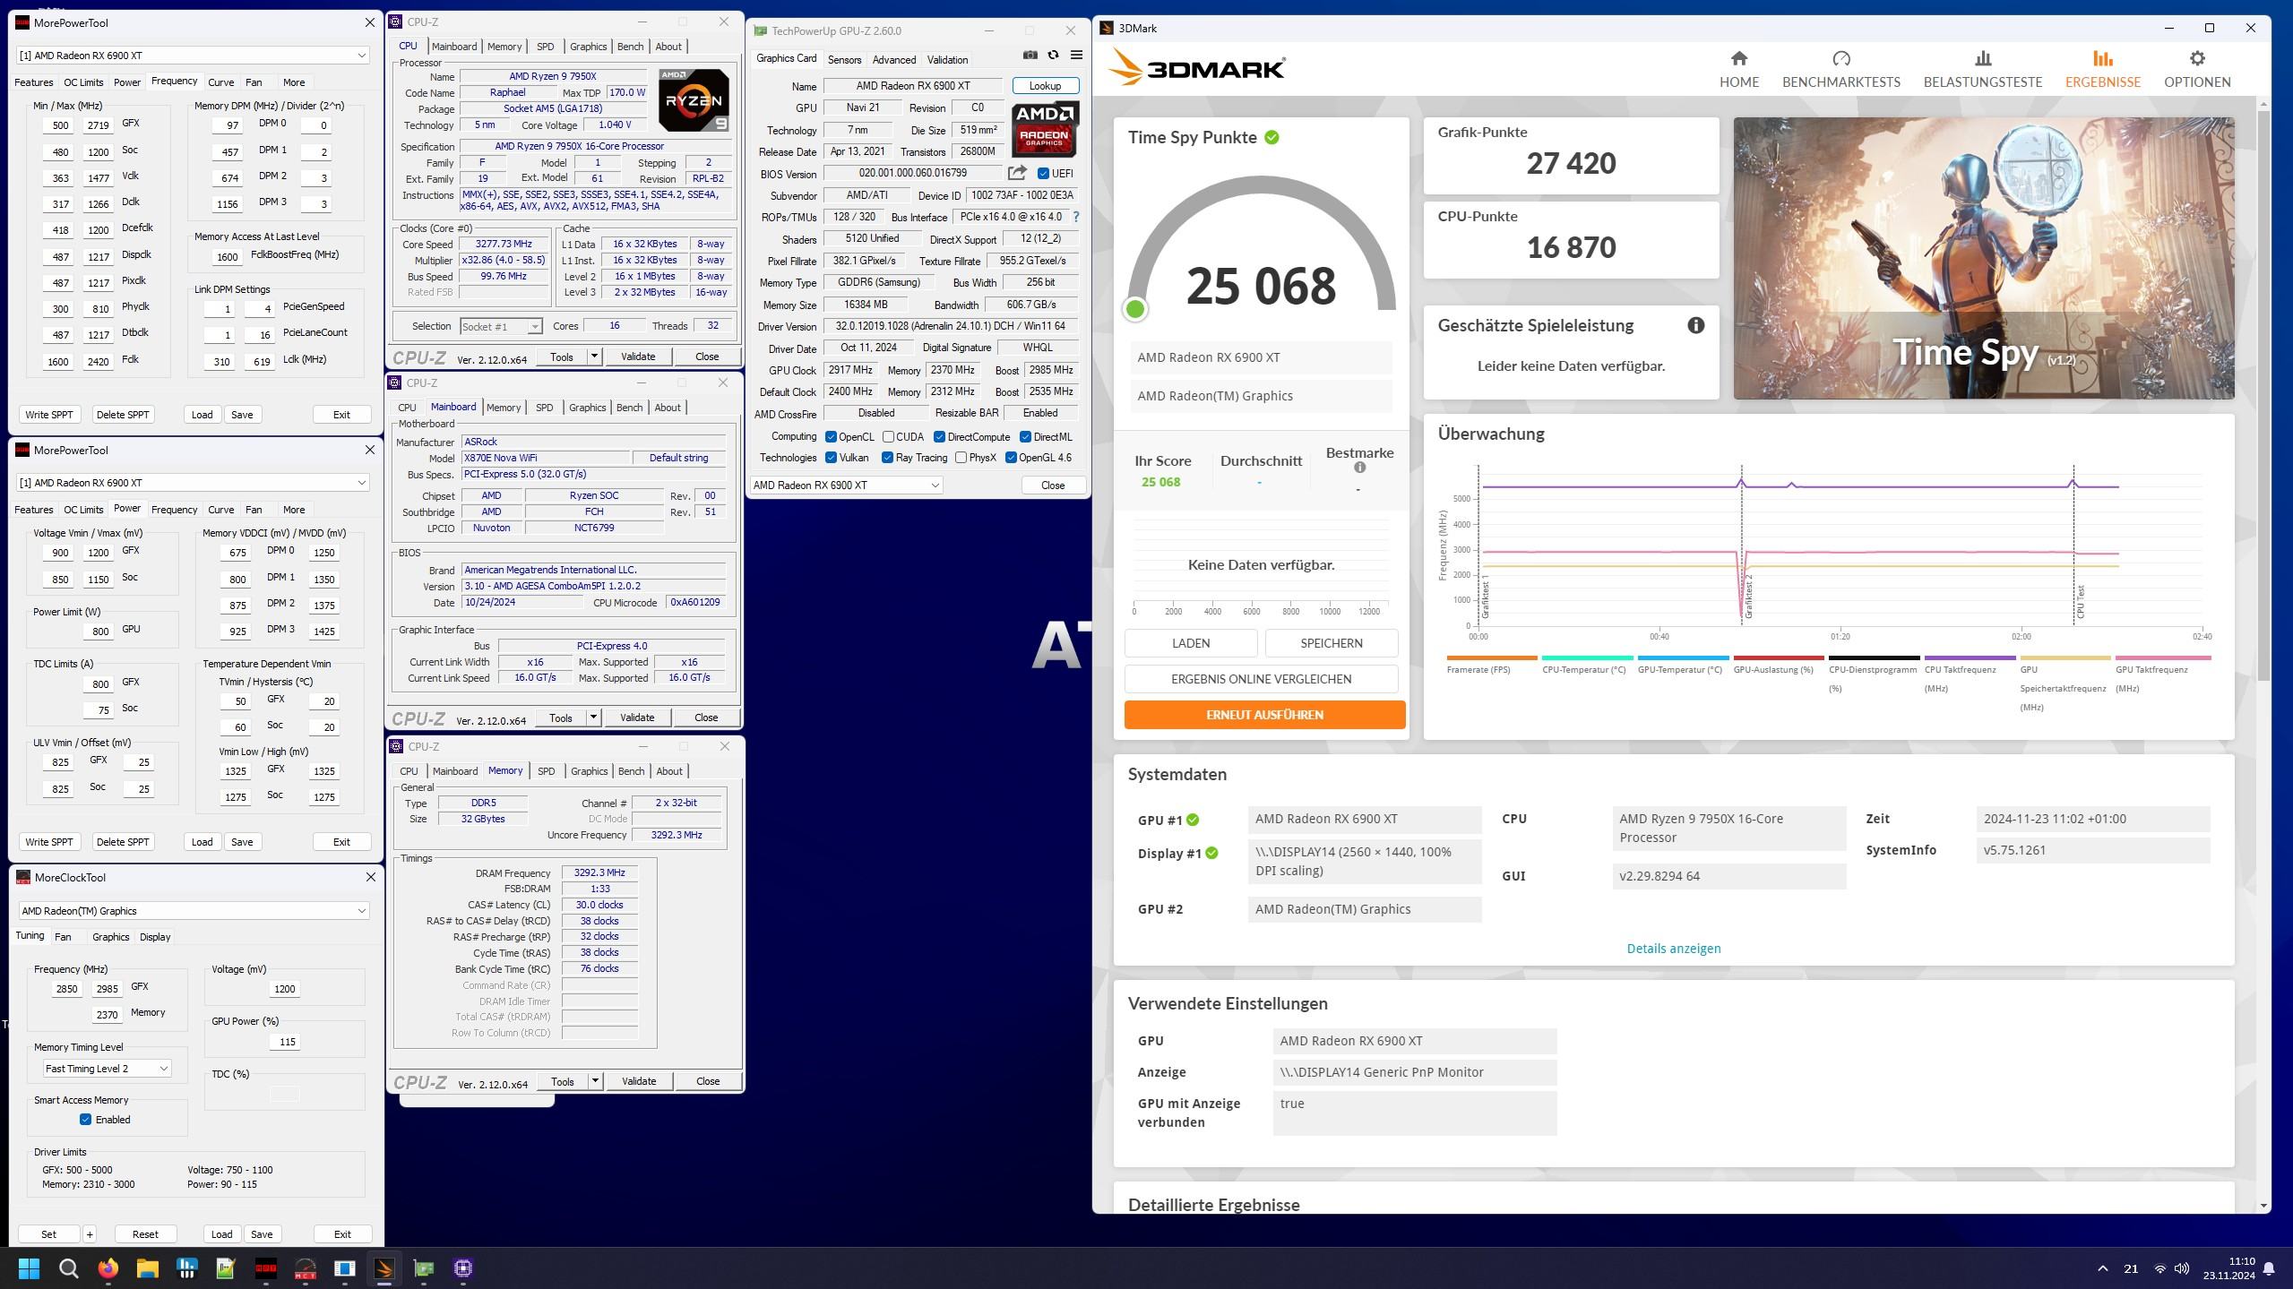2293x1289 pixels.
Task: Click ERNEUT AUSFÜHREN to rerun benchmark
Action: (x=1264, y=715)
